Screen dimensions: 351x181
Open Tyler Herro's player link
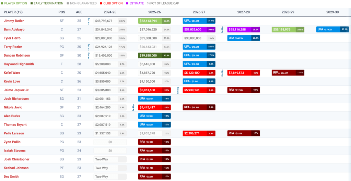click(13, 38)
